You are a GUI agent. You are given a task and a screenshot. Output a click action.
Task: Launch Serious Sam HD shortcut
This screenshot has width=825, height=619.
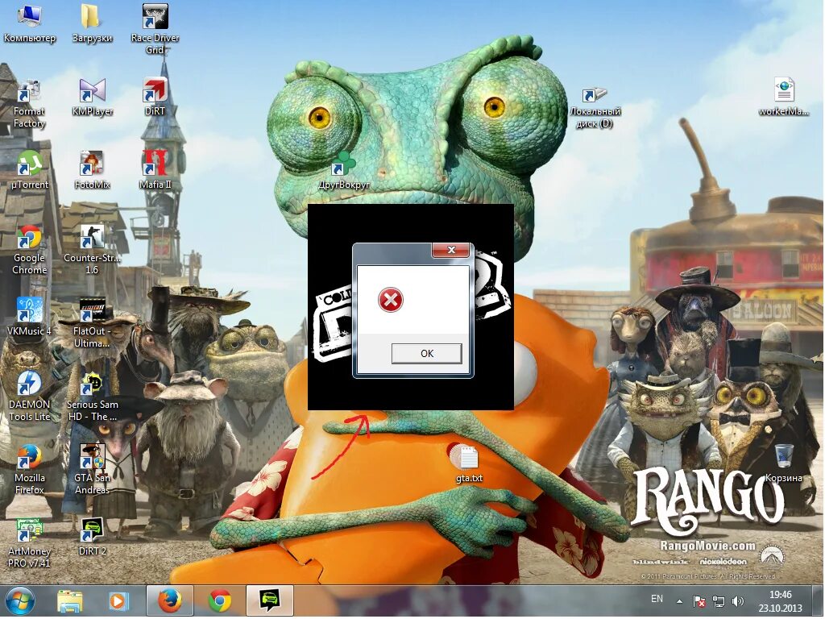[92, 397]
